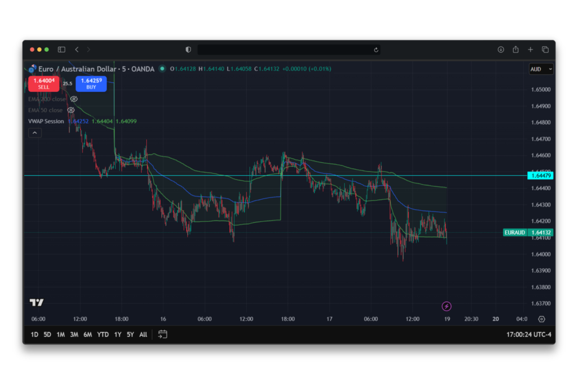Click the page reload icon in address bar
The height and width of the screenshot is (385, 578).
pyautogui.click(x=376, y=49)
